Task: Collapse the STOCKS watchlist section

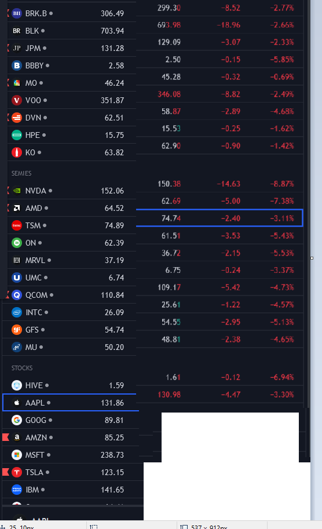Action: coord(22,368)
